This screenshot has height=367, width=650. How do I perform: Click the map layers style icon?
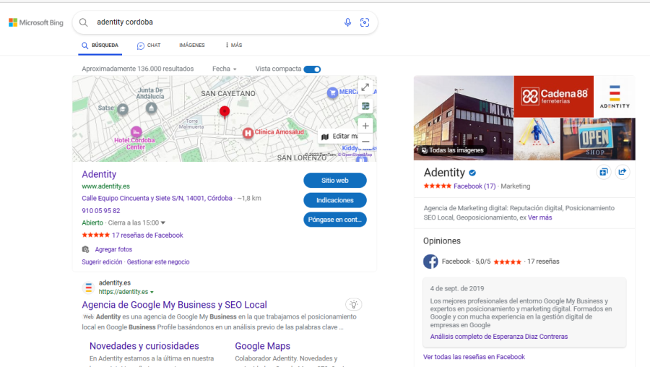365,106
